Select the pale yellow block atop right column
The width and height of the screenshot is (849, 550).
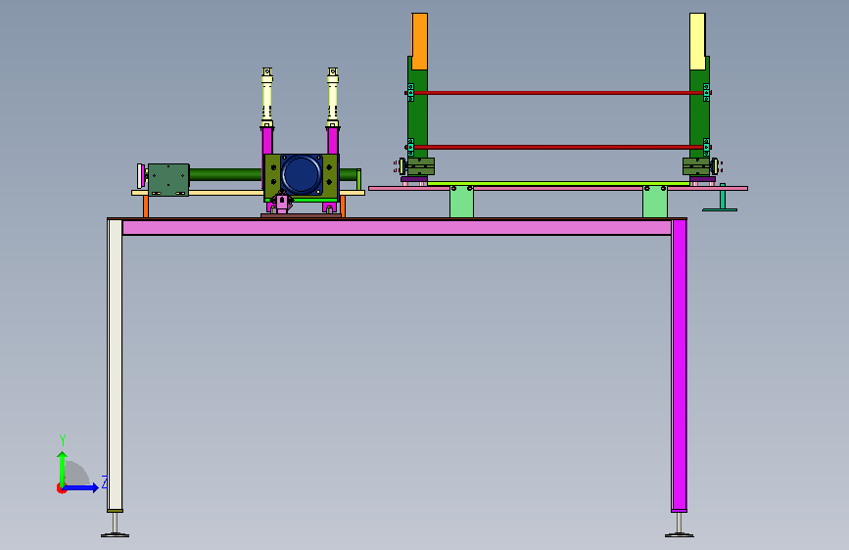pyautogui.click(x=697, y=41)
